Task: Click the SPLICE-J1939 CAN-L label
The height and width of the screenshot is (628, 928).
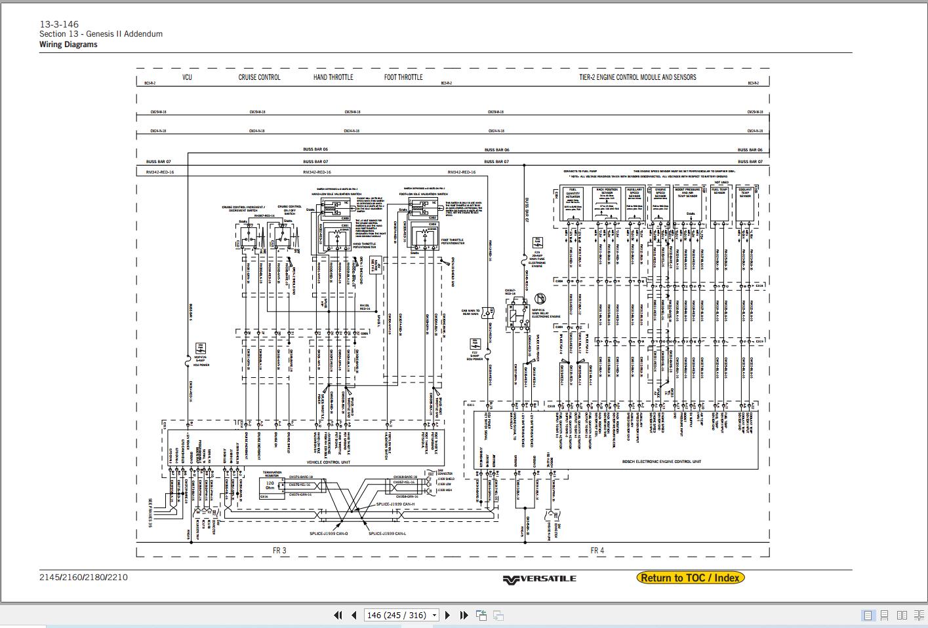Action: pos(387,534)
